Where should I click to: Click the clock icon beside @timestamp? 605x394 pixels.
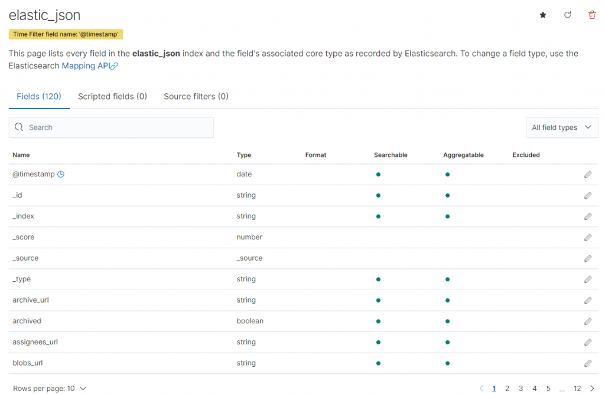61,174
